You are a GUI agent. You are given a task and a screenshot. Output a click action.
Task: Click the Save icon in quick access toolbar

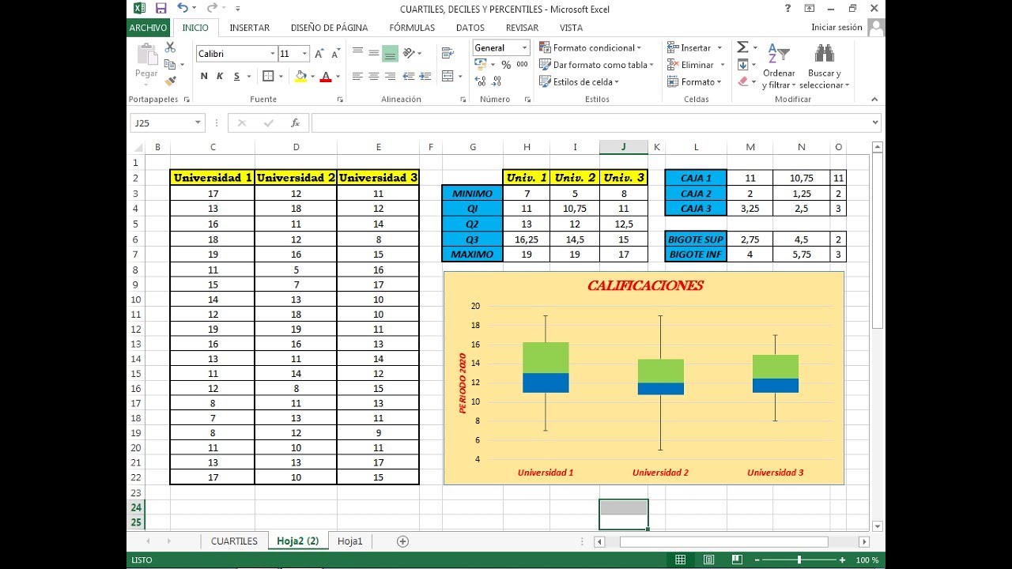[x=161, y=8]
